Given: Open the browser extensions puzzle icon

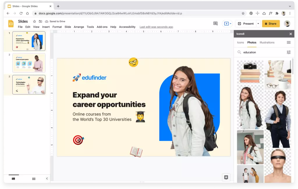Looking at the screenshot, I should point(277,13).
